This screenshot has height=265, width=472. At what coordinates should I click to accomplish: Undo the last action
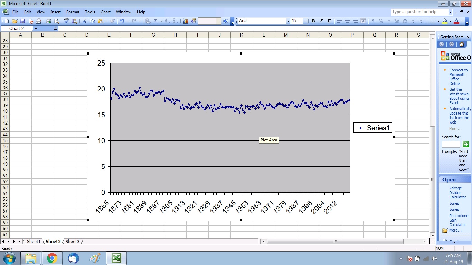click(122, 21)
